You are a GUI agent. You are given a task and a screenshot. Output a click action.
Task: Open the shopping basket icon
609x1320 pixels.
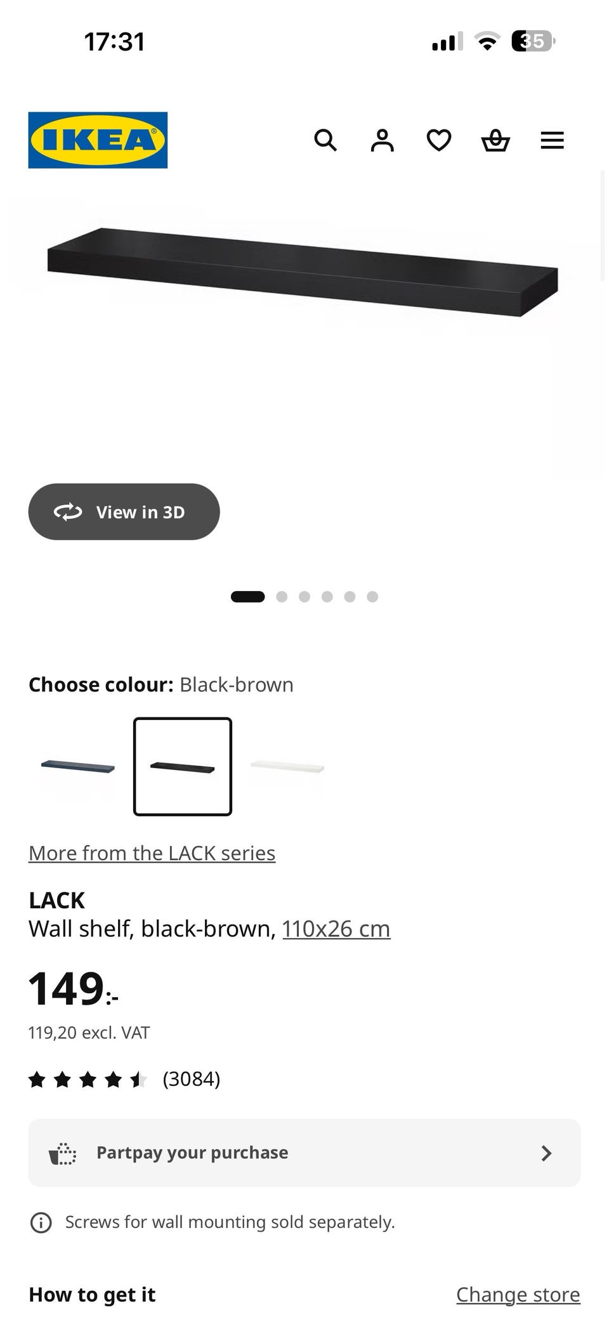(x=495, y=140)
